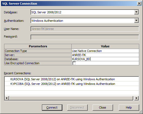143x114 pixels.
Task: Expand the Authentication dropdown arrow
Action: [136, 20]
